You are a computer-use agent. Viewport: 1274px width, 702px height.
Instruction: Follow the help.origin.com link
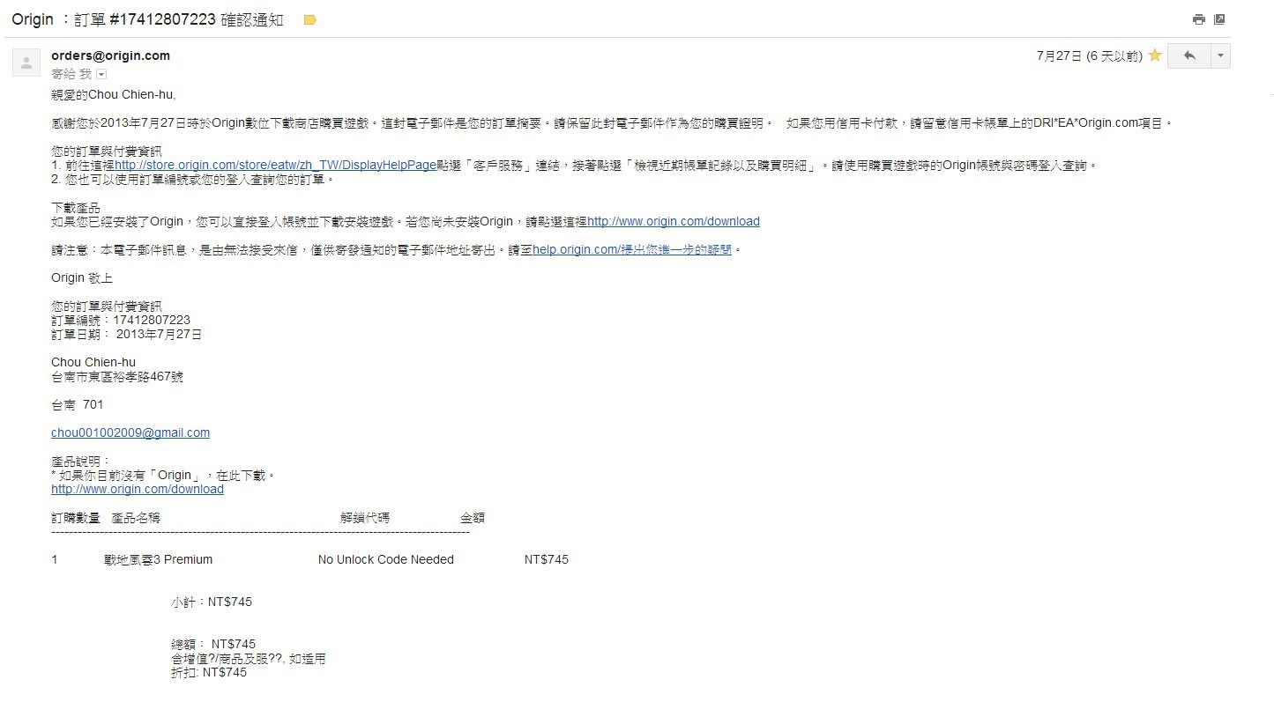click(x=632, y=249)
